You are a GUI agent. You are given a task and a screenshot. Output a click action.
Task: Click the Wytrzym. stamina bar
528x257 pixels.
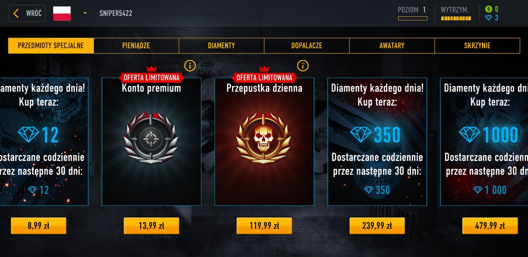(456, 19)
